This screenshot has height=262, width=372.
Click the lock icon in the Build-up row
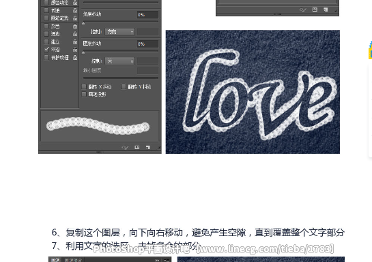[x=75, y=42]
